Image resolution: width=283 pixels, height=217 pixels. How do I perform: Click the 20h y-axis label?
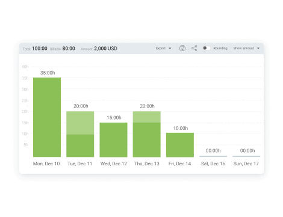pyautogui.click(x=25, y=111)
